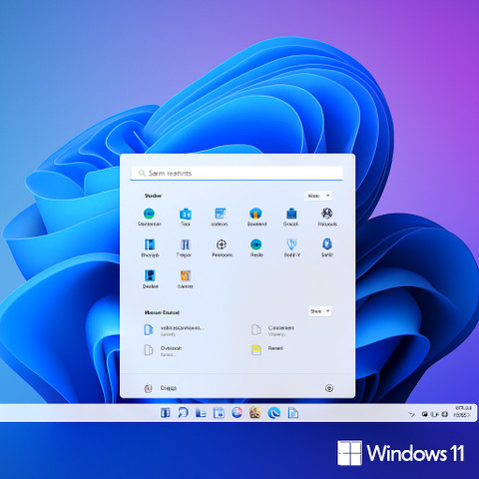This screenshot has height=479, width=479.
Task: Launch the blue calendar app labeled Taq
Action: pyautogui.click(x=186, y=214)
